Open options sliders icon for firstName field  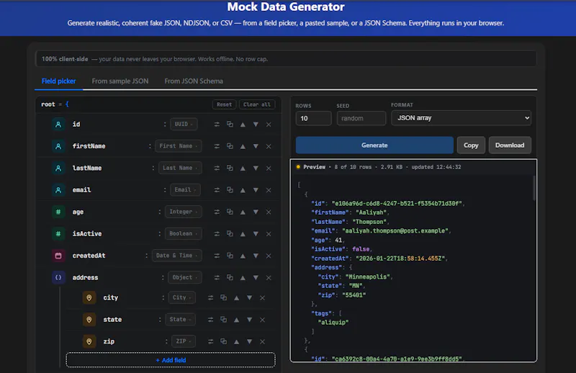pyautogui.click(x=217, y=146)
